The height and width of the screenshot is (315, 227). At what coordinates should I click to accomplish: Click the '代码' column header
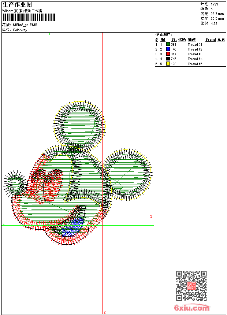coord(182,40)
